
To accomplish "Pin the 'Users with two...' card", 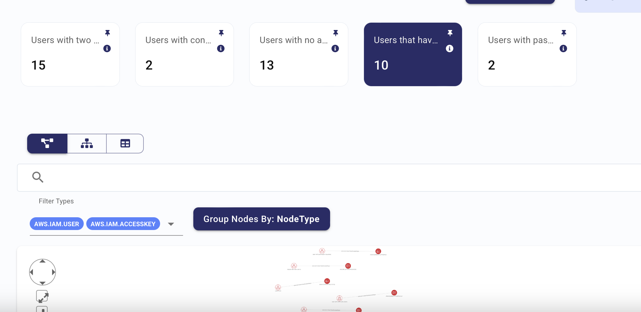I will [107, 33].
